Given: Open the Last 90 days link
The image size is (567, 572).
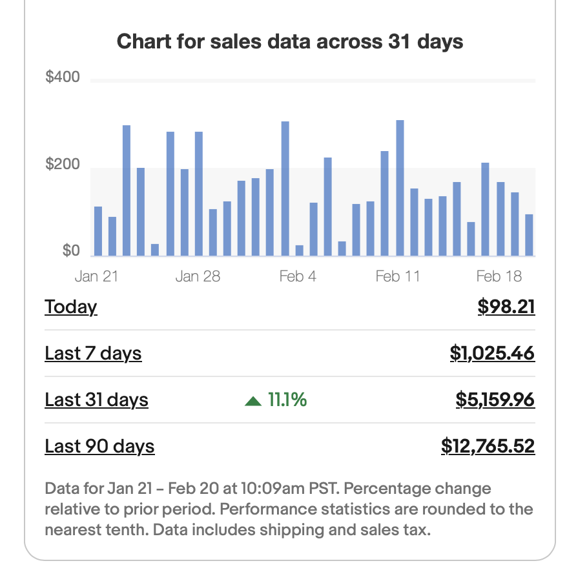Looking at the screenshot, I should coord(99,446).
